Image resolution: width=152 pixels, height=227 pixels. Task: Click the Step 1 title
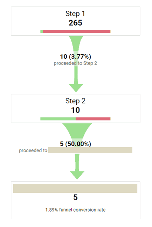pyautogui.click(x=75, y=14)
